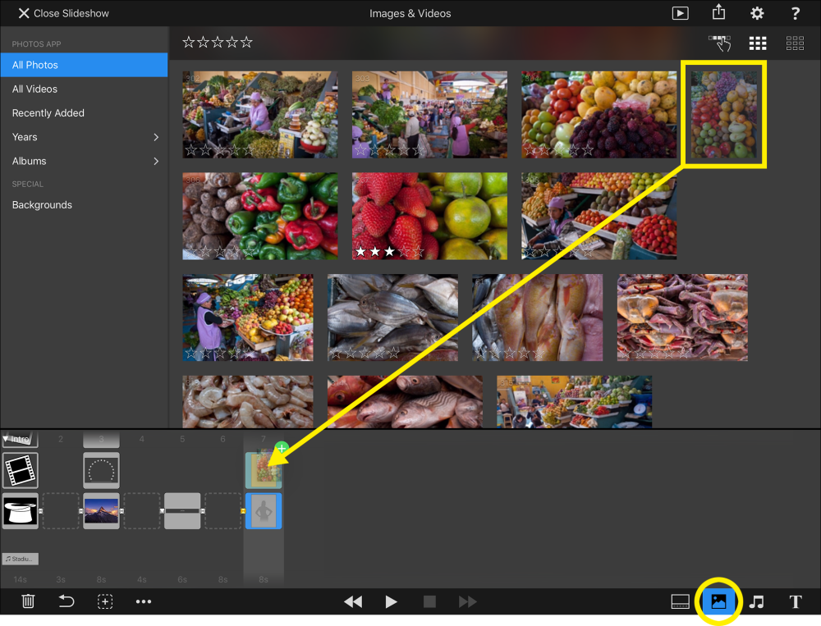821x626 pixels.
Task: Switch to the small thumbnail grid view
Action: coord(795,43)
